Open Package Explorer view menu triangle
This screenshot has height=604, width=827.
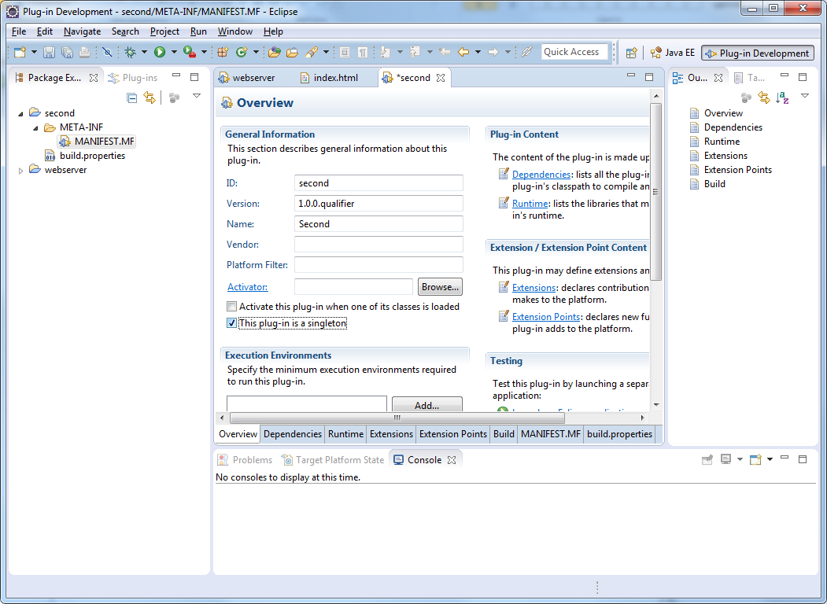(x=197, y=96)
